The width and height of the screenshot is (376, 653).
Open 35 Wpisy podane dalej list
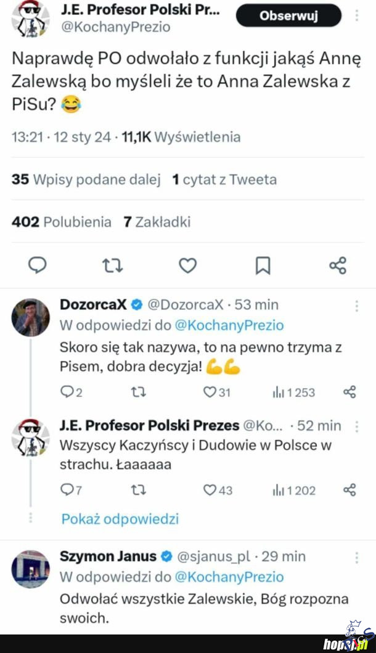[x=86, y=180]
